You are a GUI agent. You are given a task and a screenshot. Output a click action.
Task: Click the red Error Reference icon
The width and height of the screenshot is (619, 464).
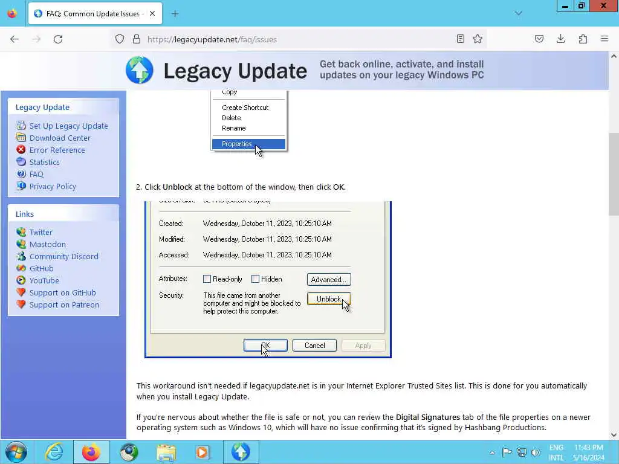pos(21,150)
